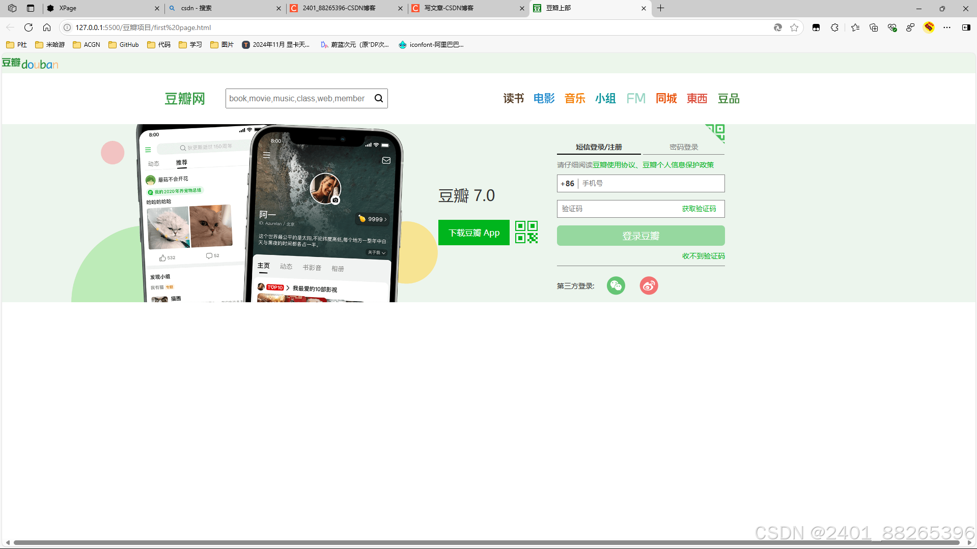Open the 同城 navigation link
The image size is (977, 549).
(666, 98)
